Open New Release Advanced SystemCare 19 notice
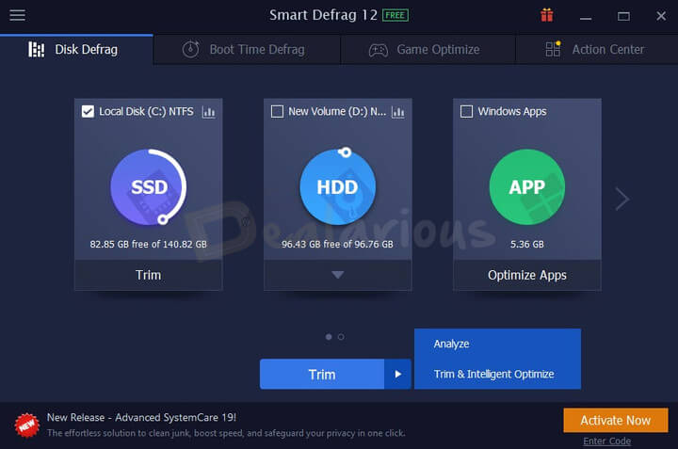This screenshot has height=449, width=678. (141, 418)
